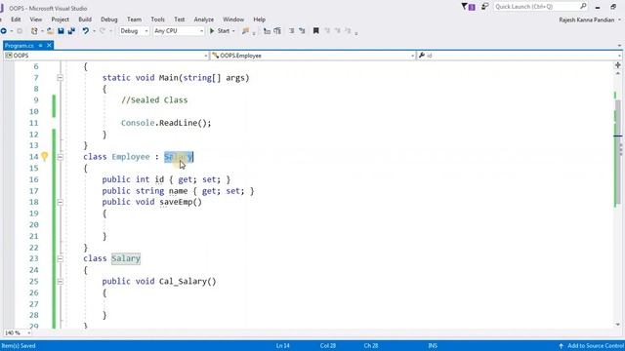Click the lightbulb quick actions on line 14
Image resolution: width=625 pixels, height=351 pixels.
coord(44,157)
